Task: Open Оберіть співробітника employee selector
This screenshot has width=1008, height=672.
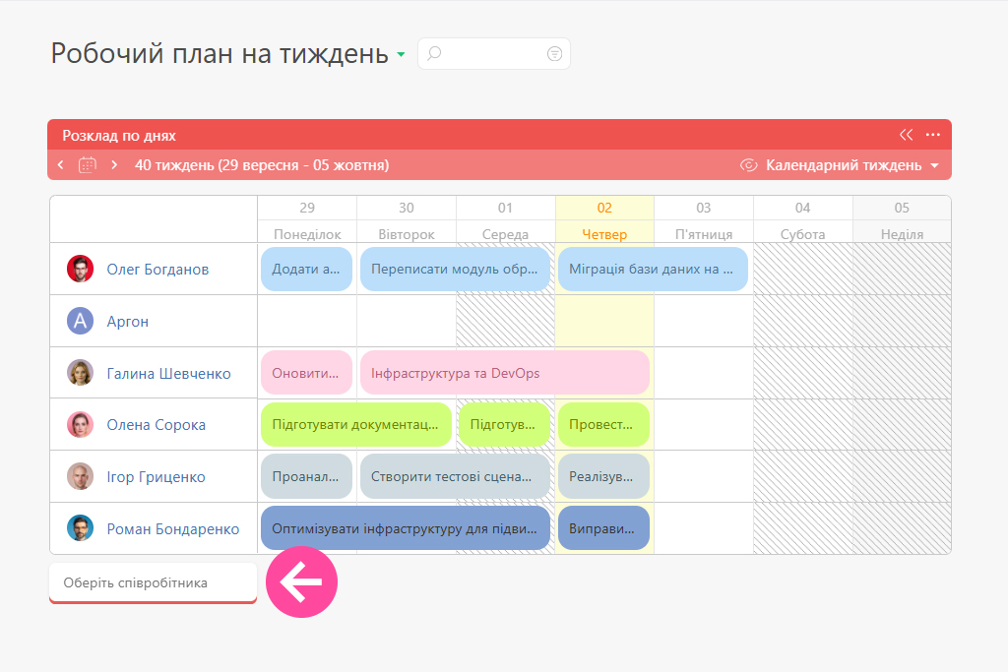Action: click(x=153, y=582)
